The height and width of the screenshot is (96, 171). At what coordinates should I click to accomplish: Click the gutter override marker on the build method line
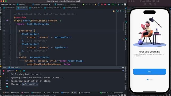tap(7, 21)
